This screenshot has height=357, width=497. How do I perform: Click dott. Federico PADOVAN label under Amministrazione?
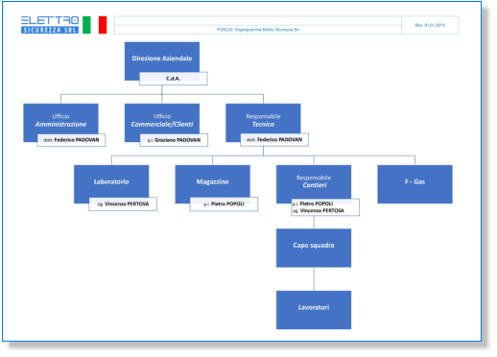tap(71, 140)
